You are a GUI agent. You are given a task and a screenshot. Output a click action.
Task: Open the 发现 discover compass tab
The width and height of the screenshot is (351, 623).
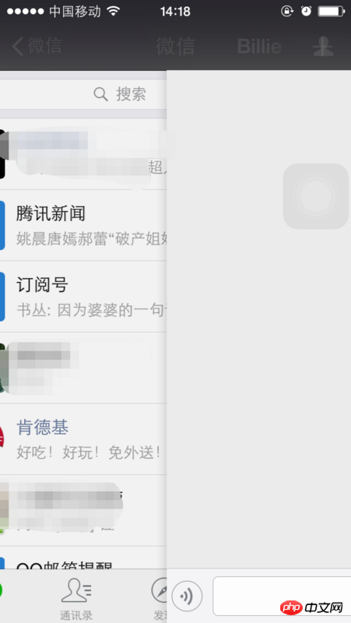[159, 599]
